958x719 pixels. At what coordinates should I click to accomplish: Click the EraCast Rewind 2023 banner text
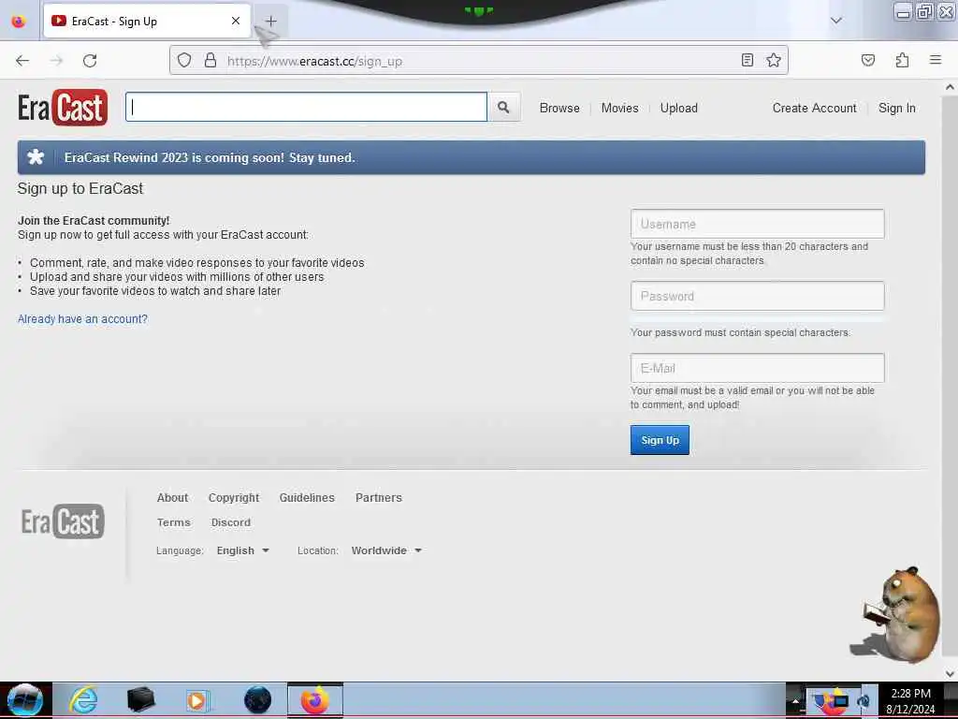(x=210, y=157)
